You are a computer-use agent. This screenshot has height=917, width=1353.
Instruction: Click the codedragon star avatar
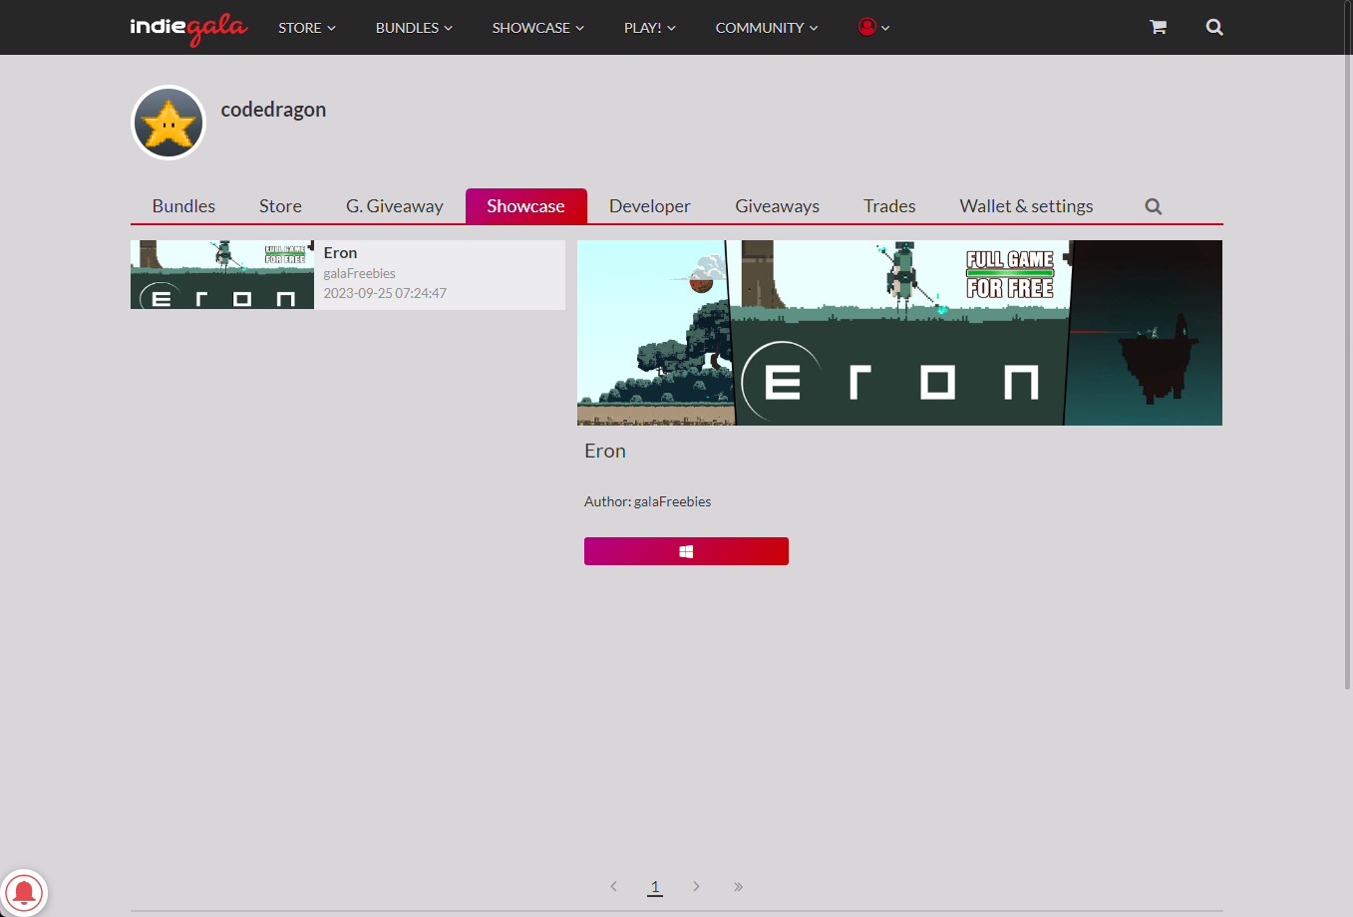pyautogui.click(x=169, y=123)
